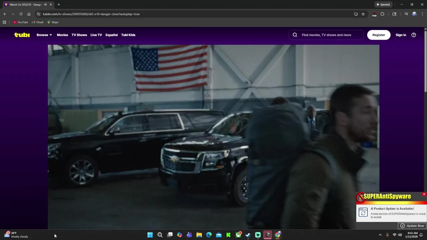Screen dimensions: 427x240
Task: Reload the Tubi page
Action: tap(21, 14)
